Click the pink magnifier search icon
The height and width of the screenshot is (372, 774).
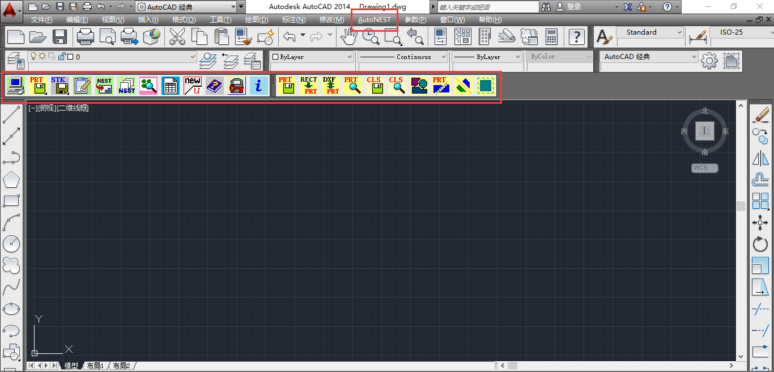coord(148,86)
